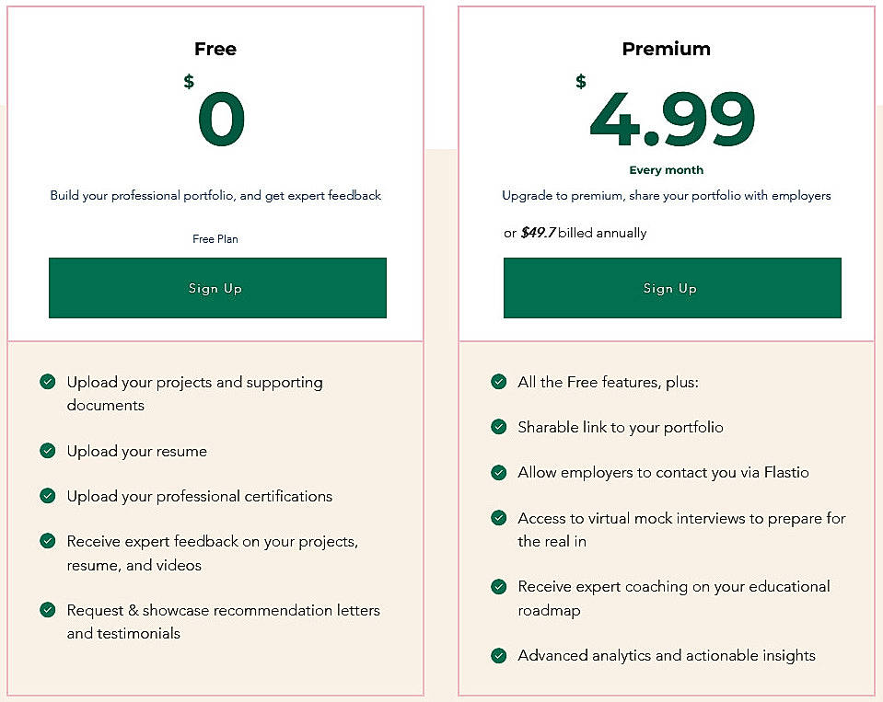Select the checkmark beside 'Request & showcase recommendation letters'
This screenshot has width=883, height=702.
(x=48, y=610)
